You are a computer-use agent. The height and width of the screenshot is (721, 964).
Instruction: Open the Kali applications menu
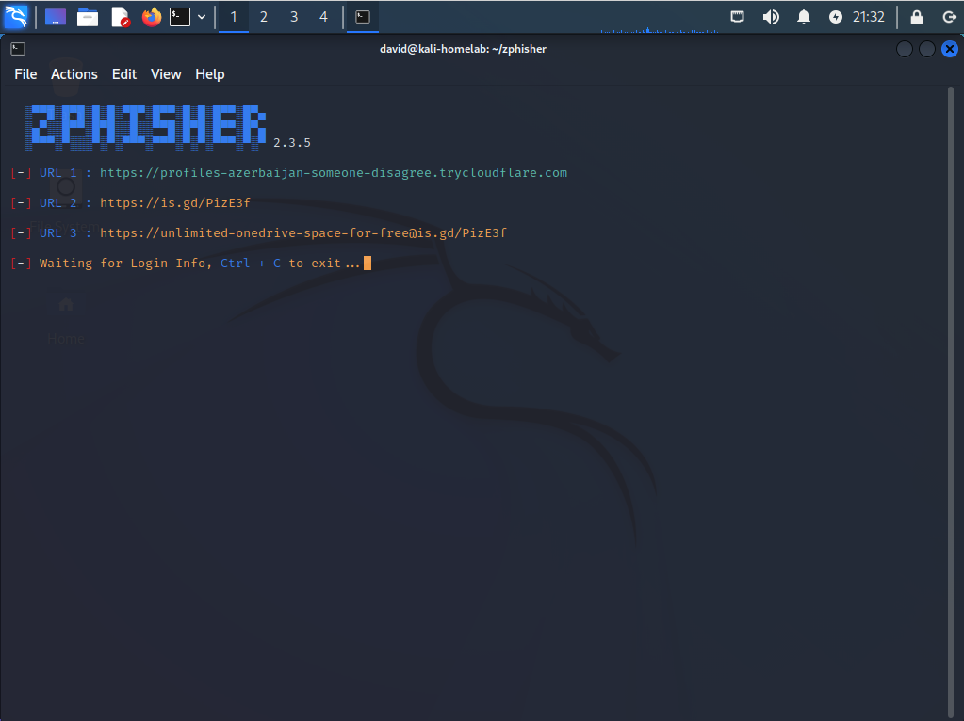coord(16,17)
